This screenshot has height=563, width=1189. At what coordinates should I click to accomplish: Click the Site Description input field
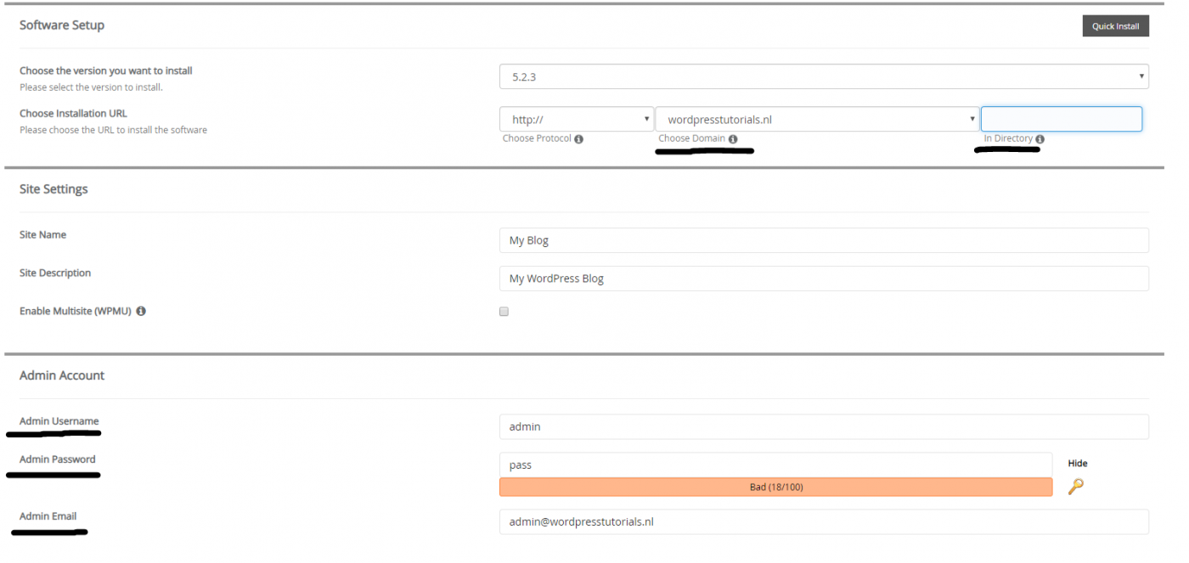coord(824,279)
